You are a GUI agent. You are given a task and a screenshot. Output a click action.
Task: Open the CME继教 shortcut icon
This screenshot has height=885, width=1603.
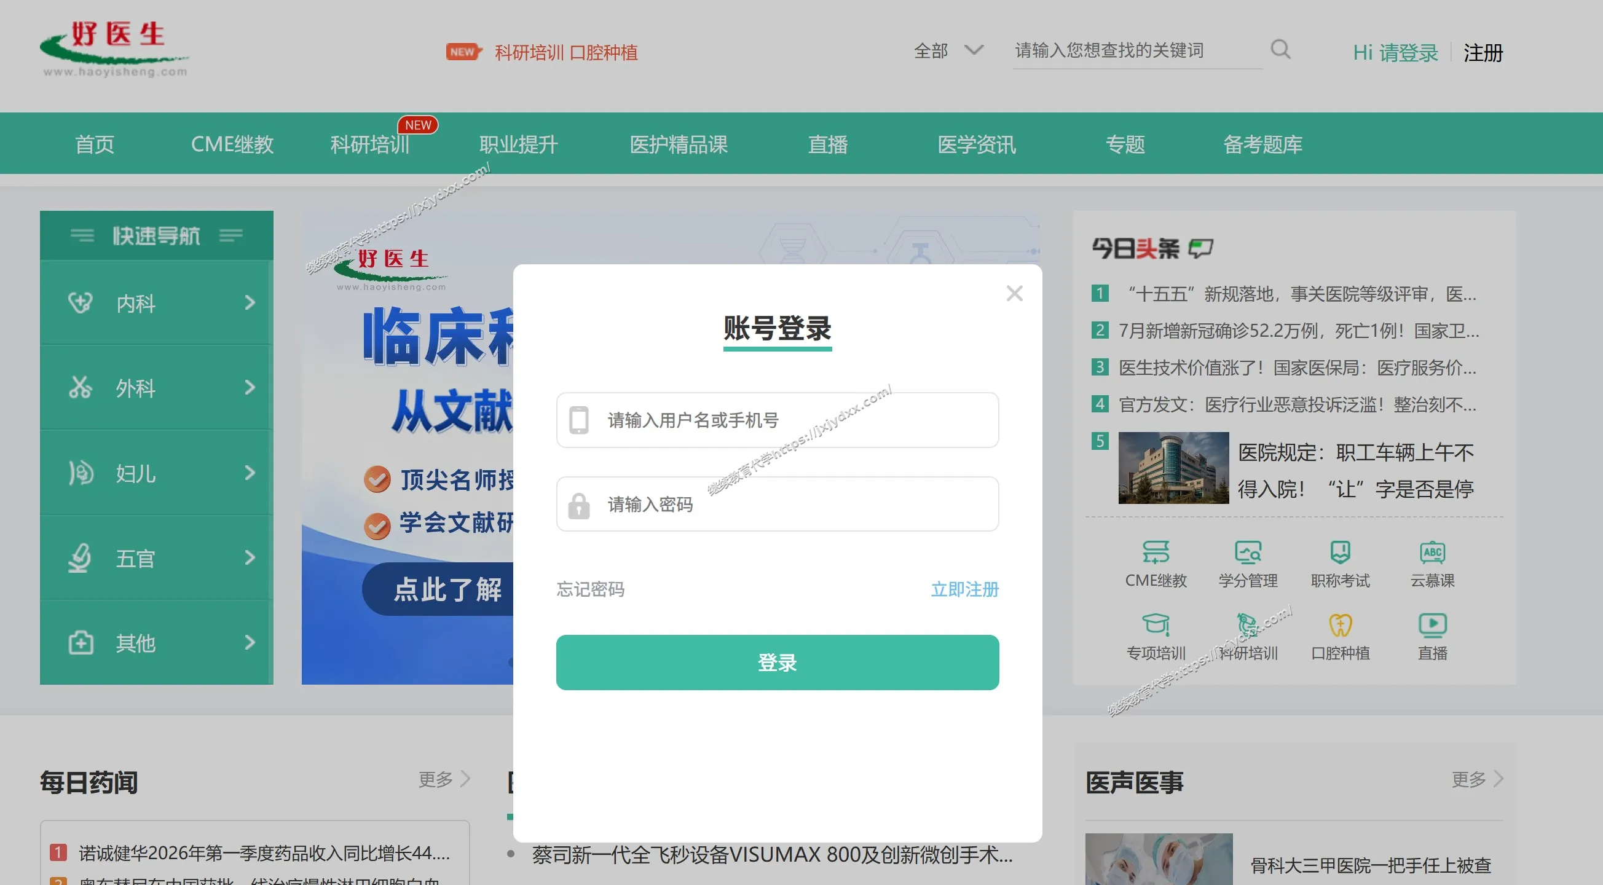[x=1156, y=552]
